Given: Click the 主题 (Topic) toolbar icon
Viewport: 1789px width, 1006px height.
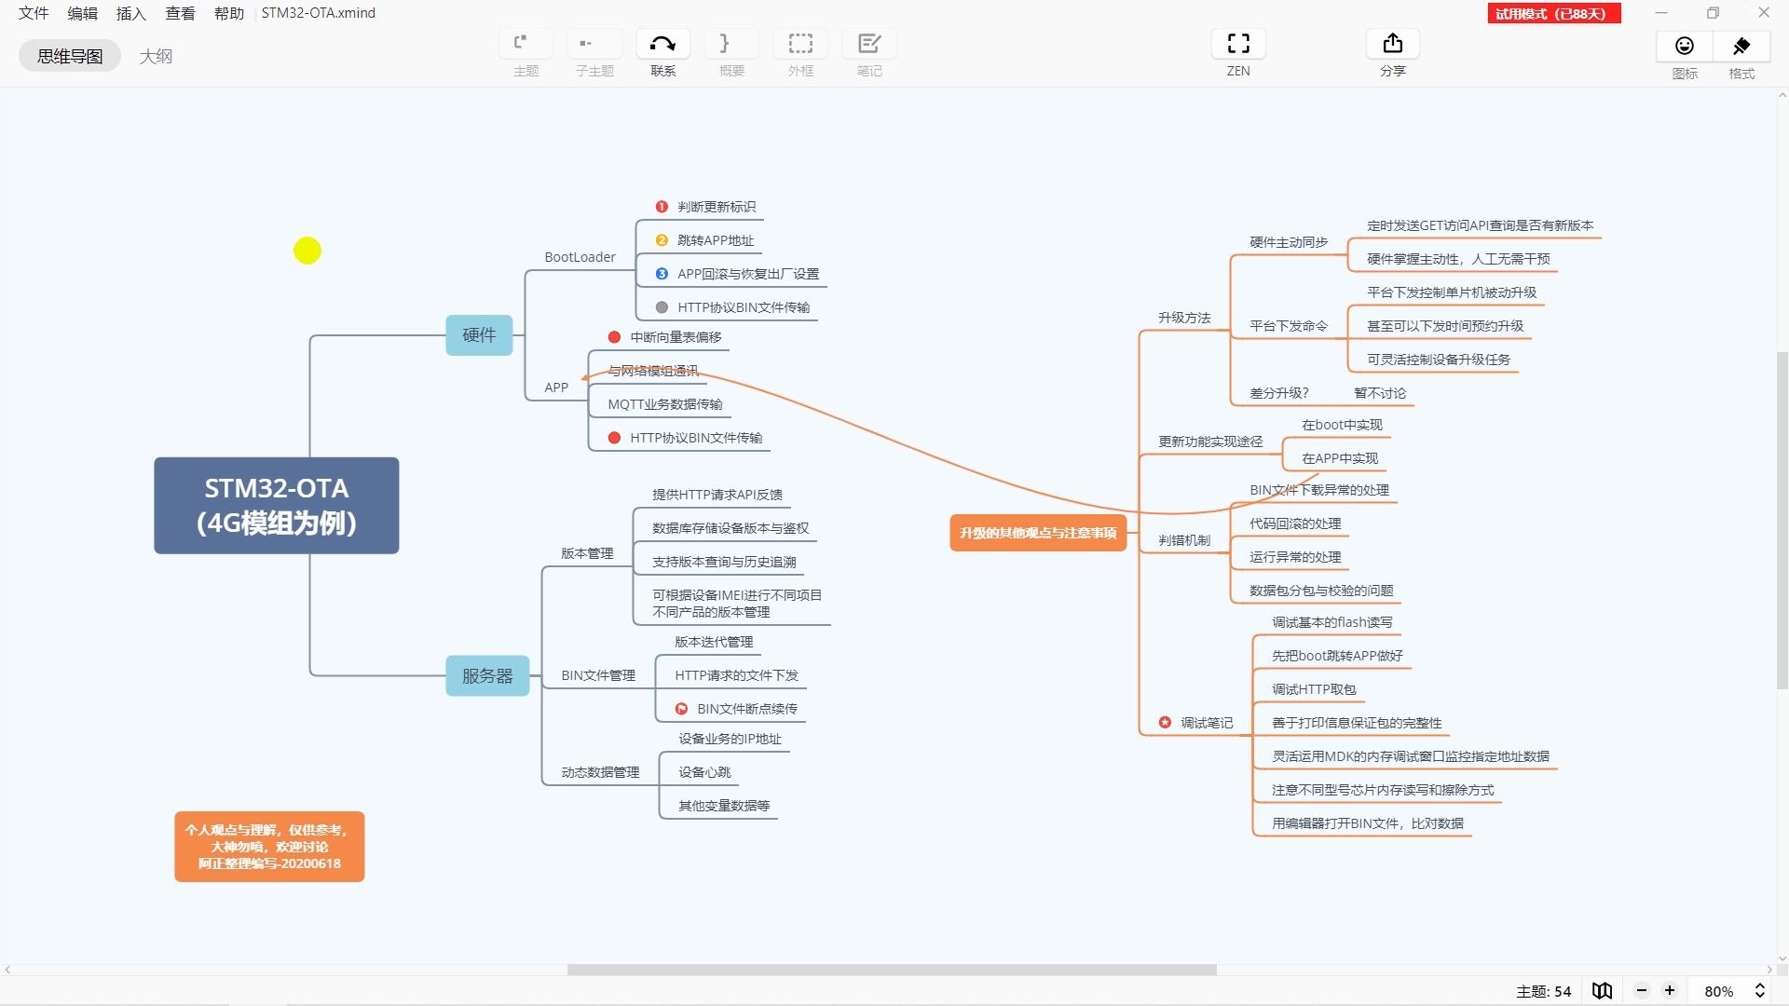Looking at the screenshot, I should pyautogui.click(x=526, y=44).
